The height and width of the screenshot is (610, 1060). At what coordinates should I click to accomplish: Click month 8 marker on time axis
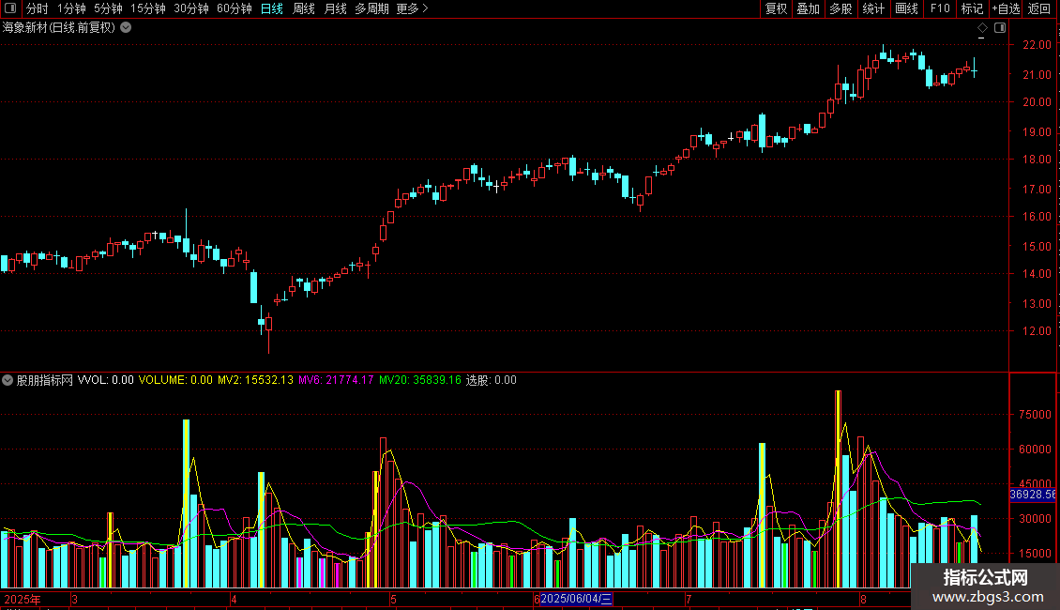863,599
